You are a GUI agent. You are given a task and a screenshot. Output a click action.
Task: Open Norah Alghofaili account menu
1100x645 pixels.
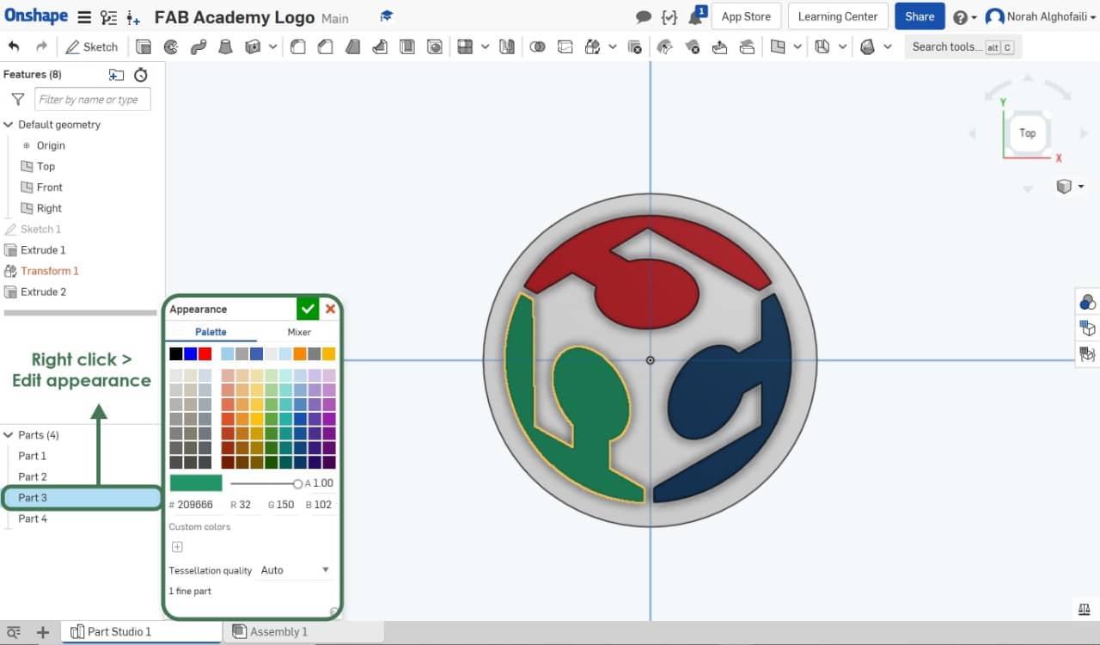(1039, 16)
